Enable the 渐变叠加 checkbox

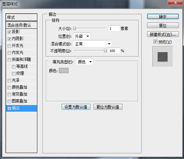9,94
